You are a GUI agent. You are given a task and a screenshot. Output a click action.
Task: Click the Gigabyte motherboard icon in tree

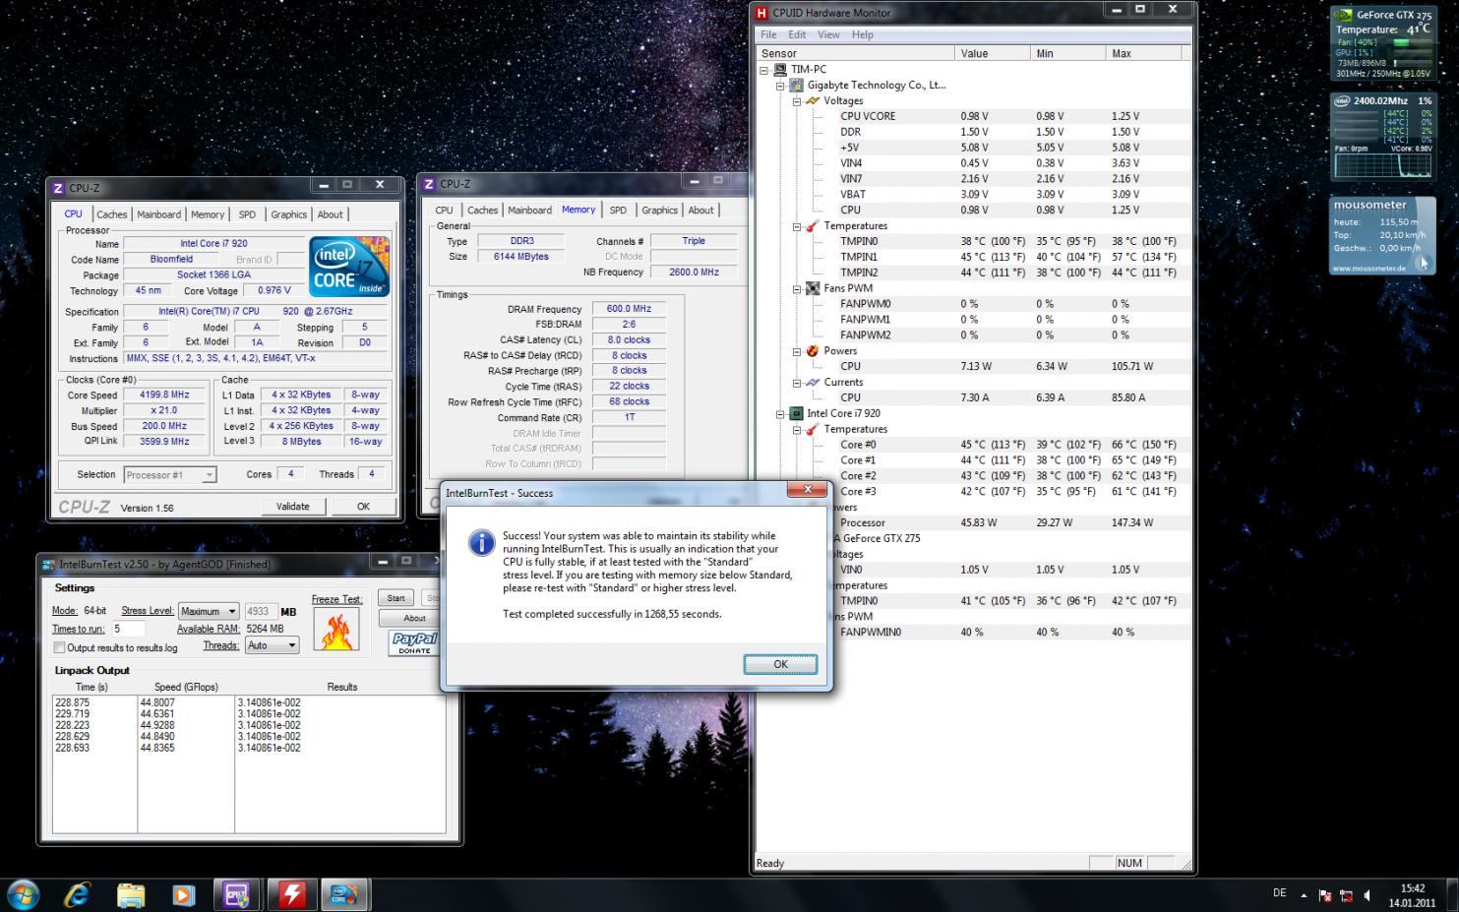(796, 86)
